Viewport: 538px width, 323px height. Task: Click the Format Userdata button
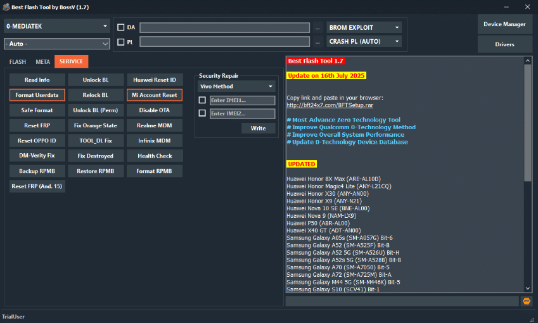coord(37,95)
